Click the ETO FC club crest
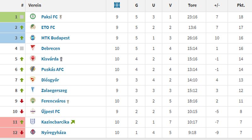The width and height of the screenshot is (252, 140). tap(32, 27)
